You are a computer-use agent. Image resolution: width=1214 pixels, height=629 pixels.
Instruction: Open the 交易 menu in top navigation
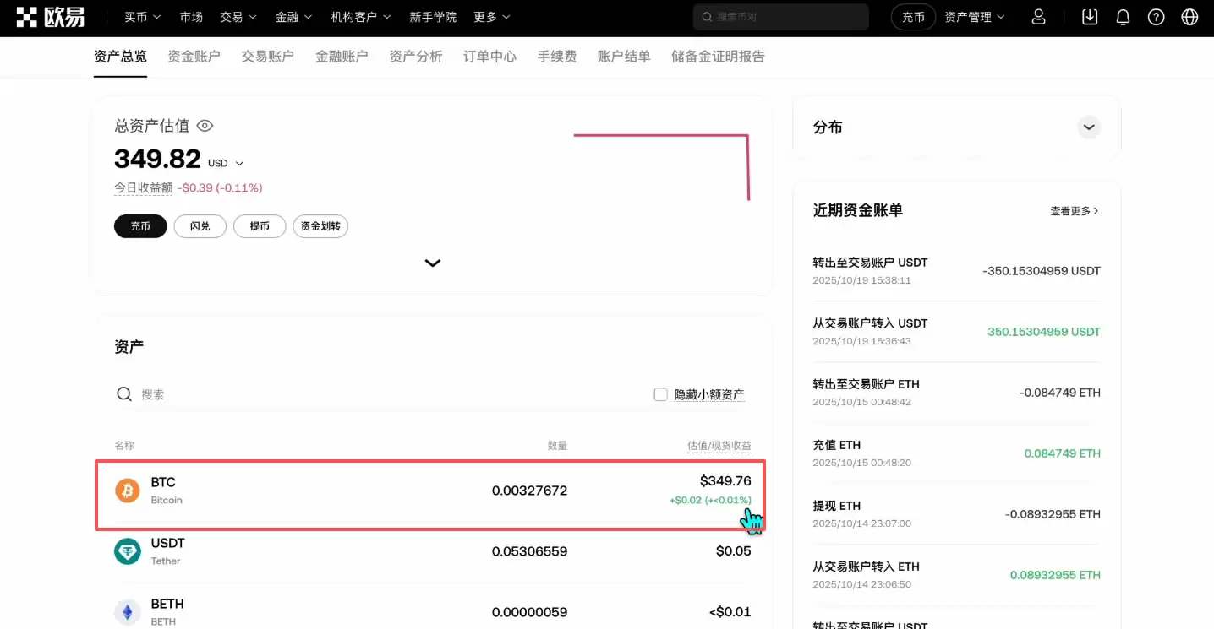click(x=236, y=16)
